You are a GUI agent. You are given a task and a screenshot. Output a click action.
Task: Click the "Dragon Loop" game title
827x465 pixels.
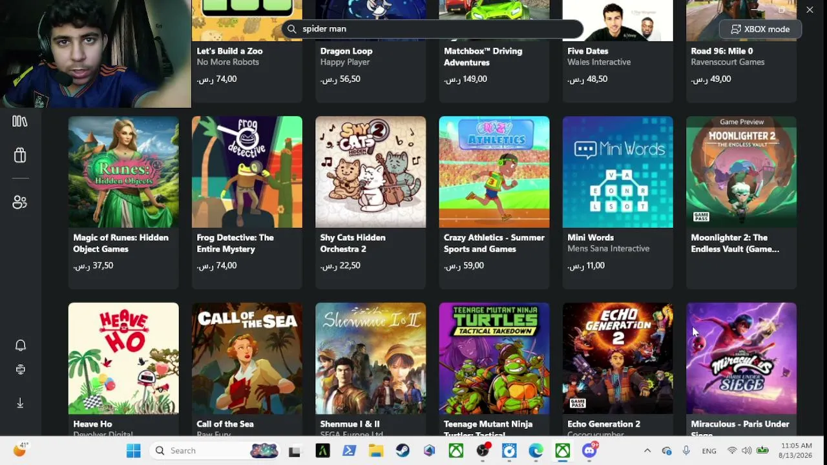coord(346,51)
